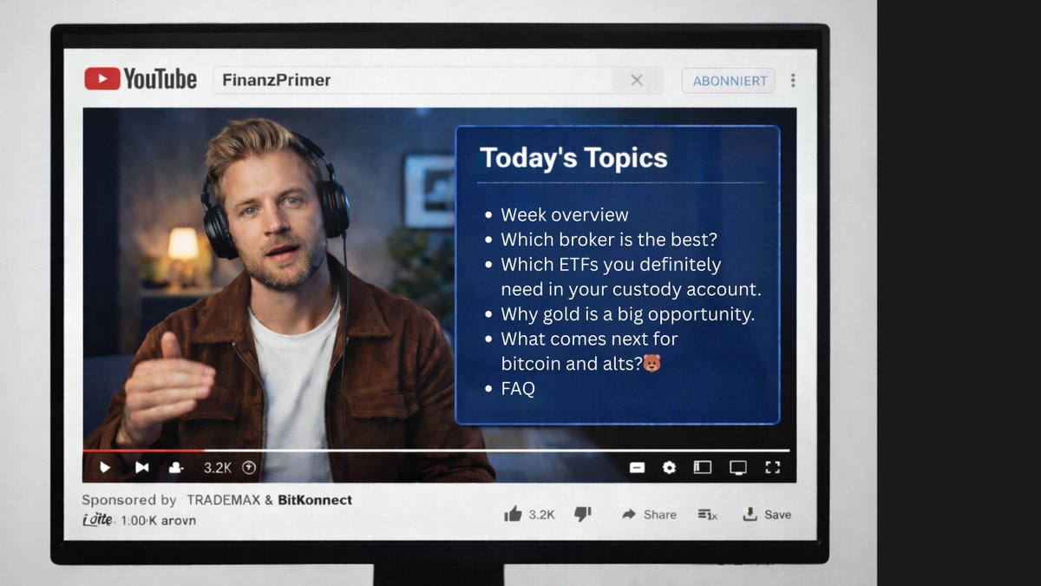The height and width of the screenshot is (586, 1041).
Task: Toggle the autoplay control next to 3.2K
Action: click(x=247, y=467)
